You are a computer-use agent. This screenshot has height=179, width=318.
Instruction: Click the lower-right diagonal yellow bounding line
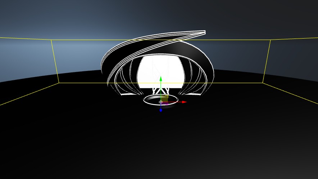(x=291, y=94)
